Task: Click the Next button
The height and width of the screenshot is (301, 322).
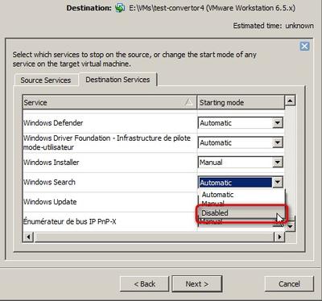Action: 197,284
